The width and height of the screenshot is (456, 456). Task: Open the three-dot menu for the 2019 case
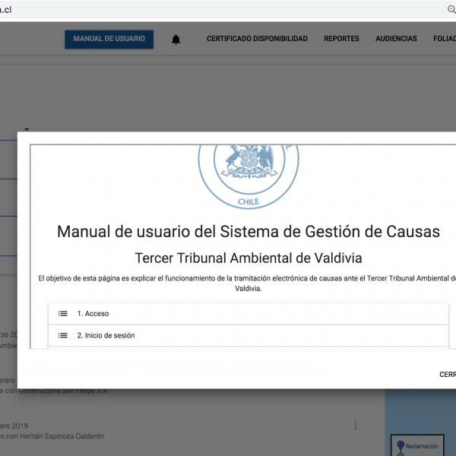355,426
